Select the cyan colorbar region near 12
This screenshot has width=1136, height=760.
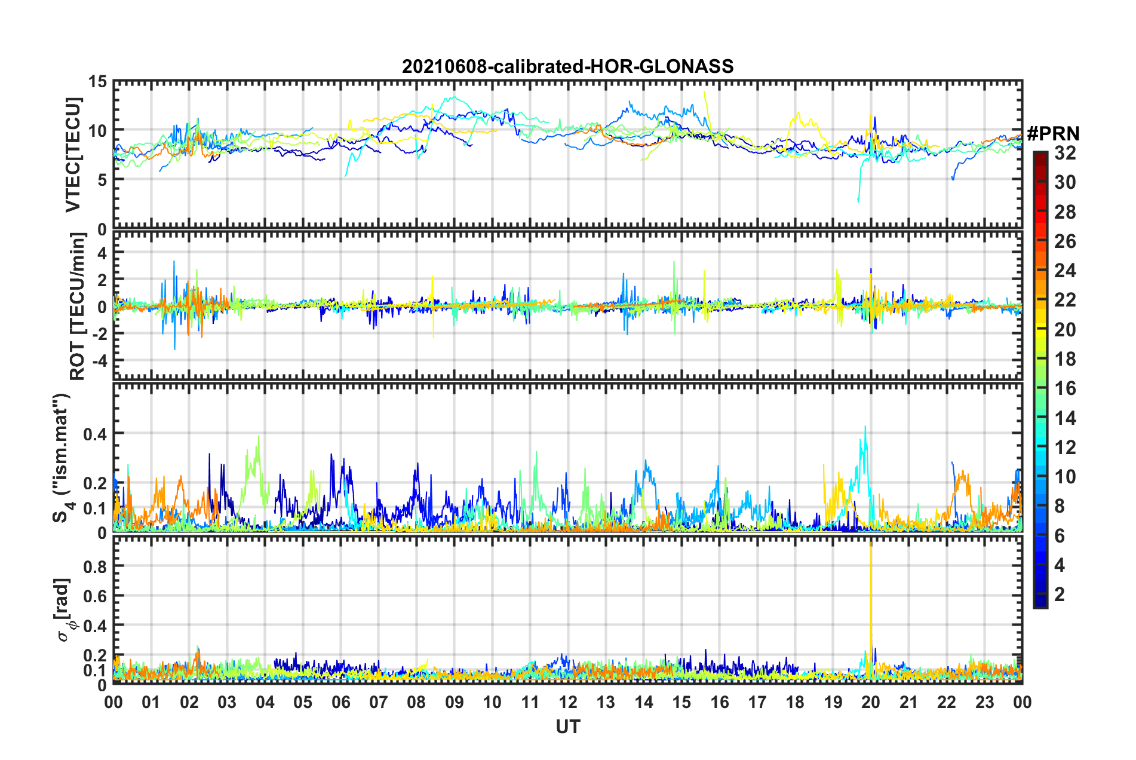point(1040,447)
